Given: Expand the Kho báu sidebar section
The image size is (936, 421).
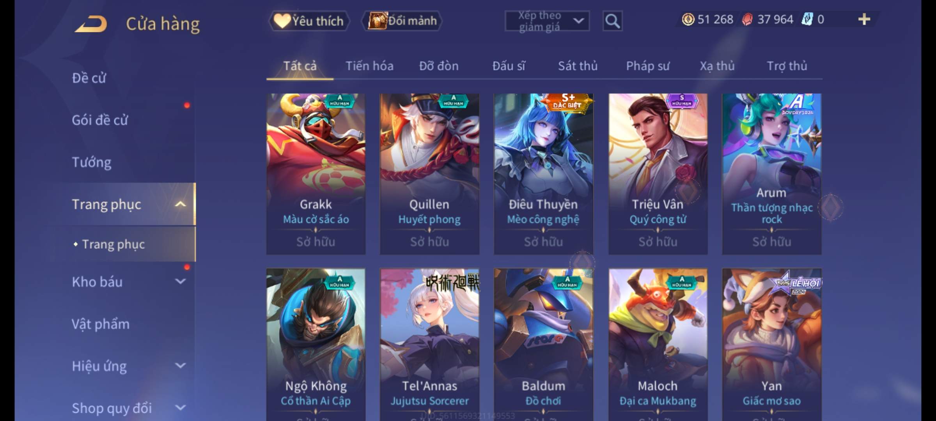Looking at the screenshot, I should pyautogui.click(x=180, y=281).
